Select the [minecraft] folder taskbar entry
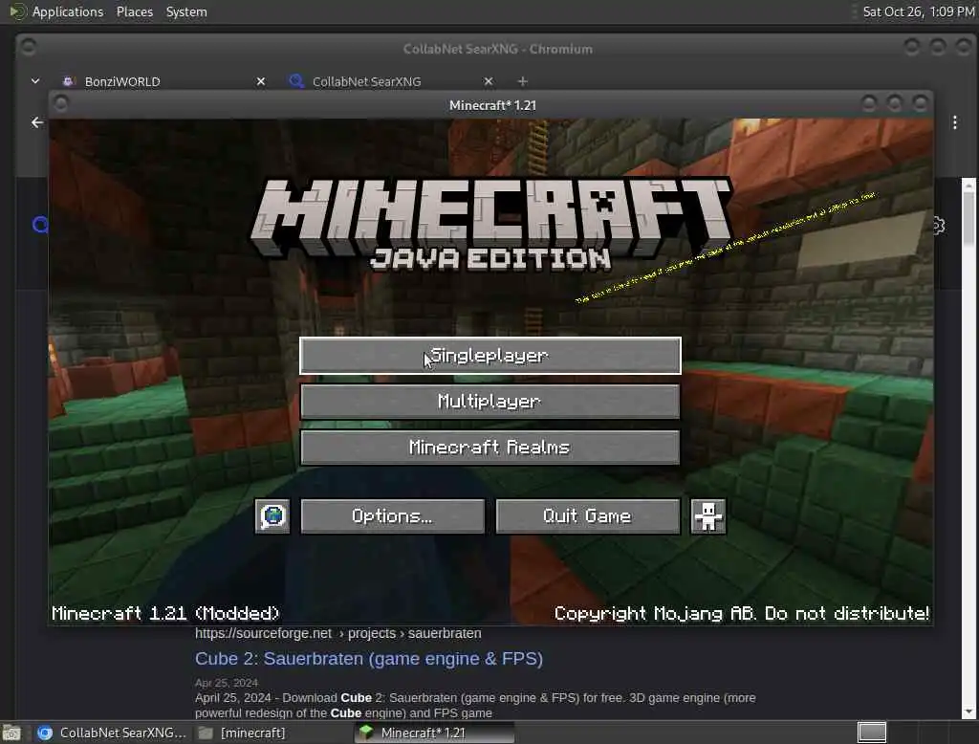This screenshot has width=979, height=744. [x=242, y=733]
